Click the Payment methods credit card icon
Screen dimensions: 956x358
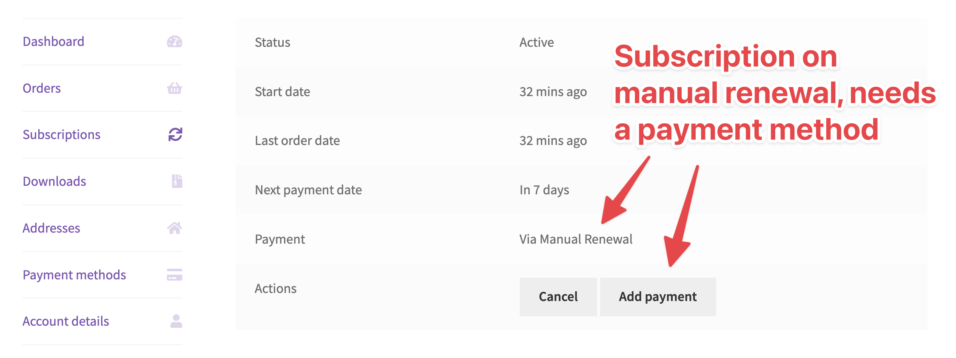pos(174,275)
